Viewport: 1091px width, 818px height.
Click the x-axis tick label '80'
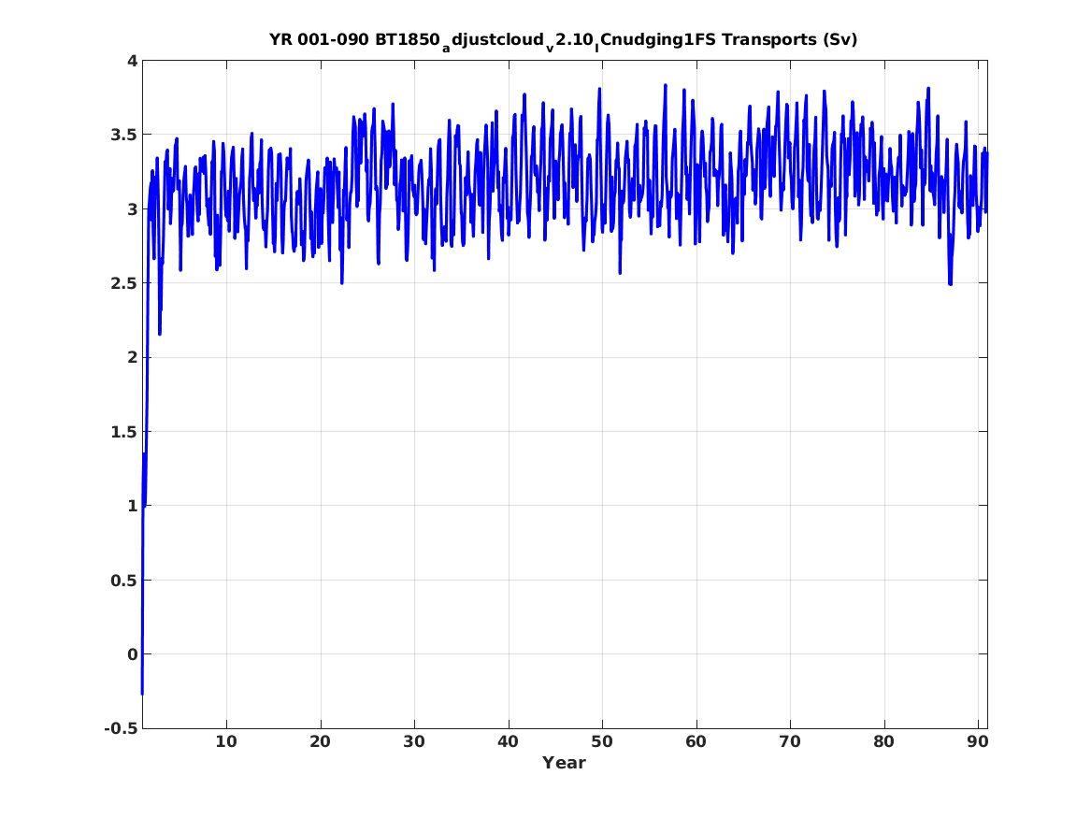tap(883, 742)
